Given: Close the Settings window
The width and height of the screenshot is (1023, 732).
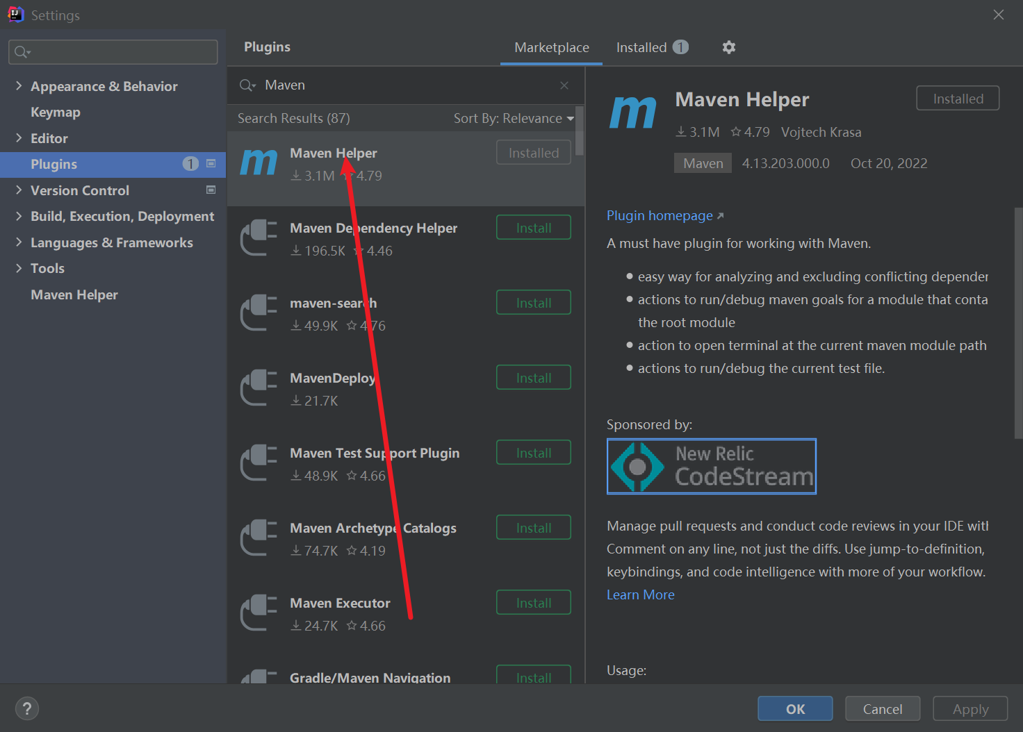Looking at the screenshot, I should (999, 15).
